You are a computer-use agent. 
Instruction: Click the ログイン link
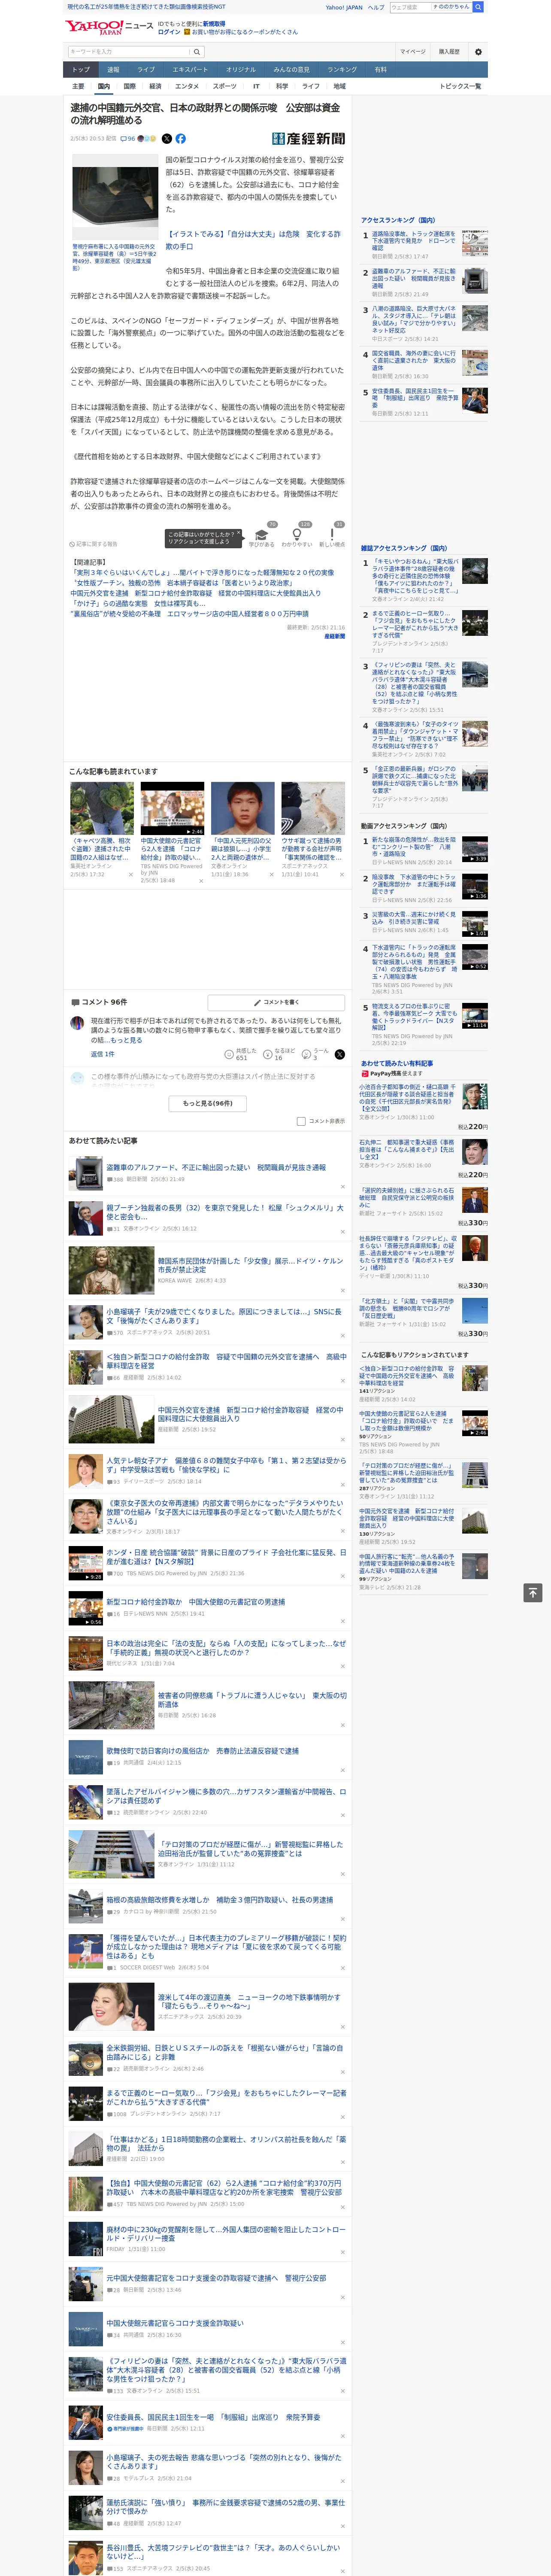coord(169,32)
